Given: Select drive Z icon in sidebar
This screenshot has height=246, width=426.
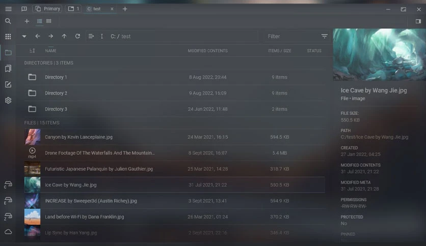Looking at the screenshot, I should coord(8,217).
